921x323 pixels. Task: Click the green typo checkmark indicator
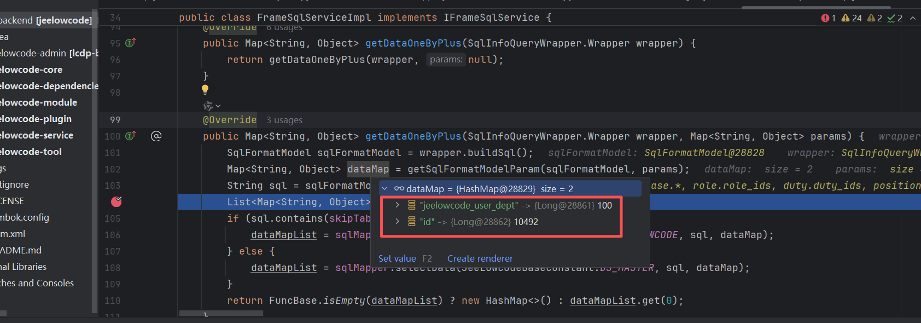(x=895, y=18)
